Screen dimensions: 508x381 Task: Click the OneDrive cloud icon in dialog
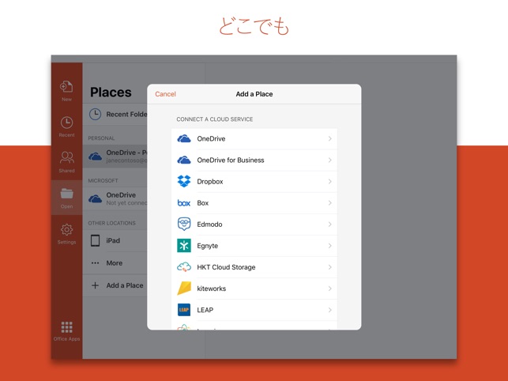click(x=184, y=139)
